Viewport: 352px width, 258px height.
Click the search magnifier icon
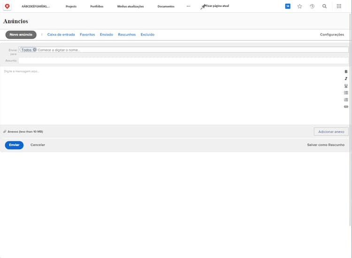(324, 6)
